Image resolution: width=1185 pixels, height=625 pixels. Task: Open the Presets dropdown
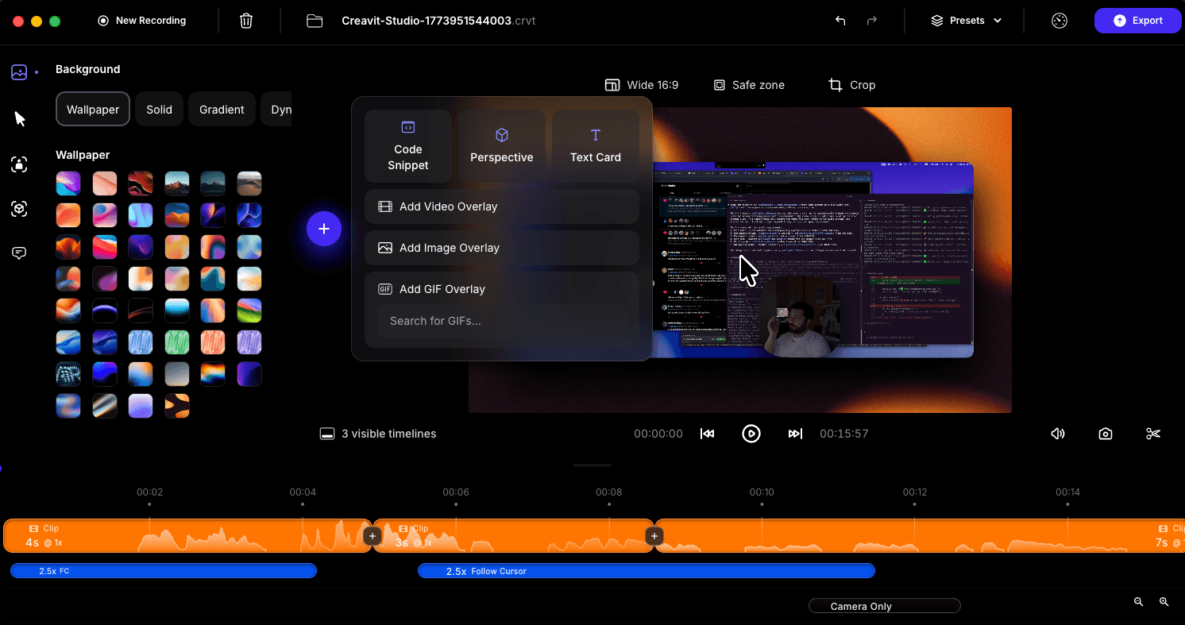966,21
